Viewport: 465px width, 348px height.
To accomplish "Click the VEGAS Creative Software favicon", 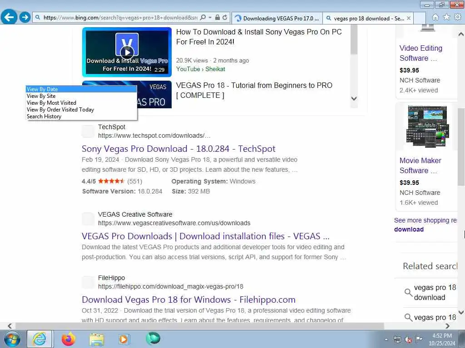I will click(88, 219).
